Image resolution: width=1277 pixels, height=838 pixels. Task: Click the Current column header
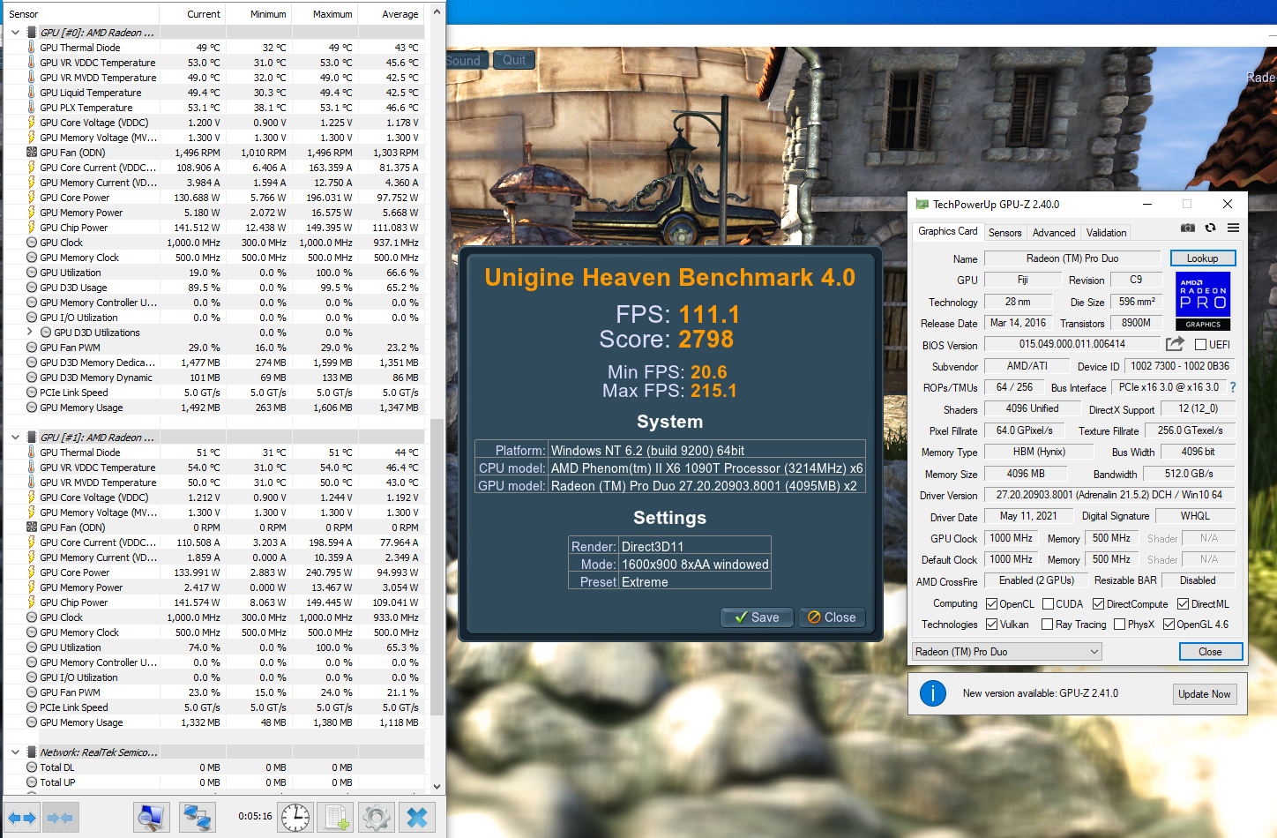(192, 14)
